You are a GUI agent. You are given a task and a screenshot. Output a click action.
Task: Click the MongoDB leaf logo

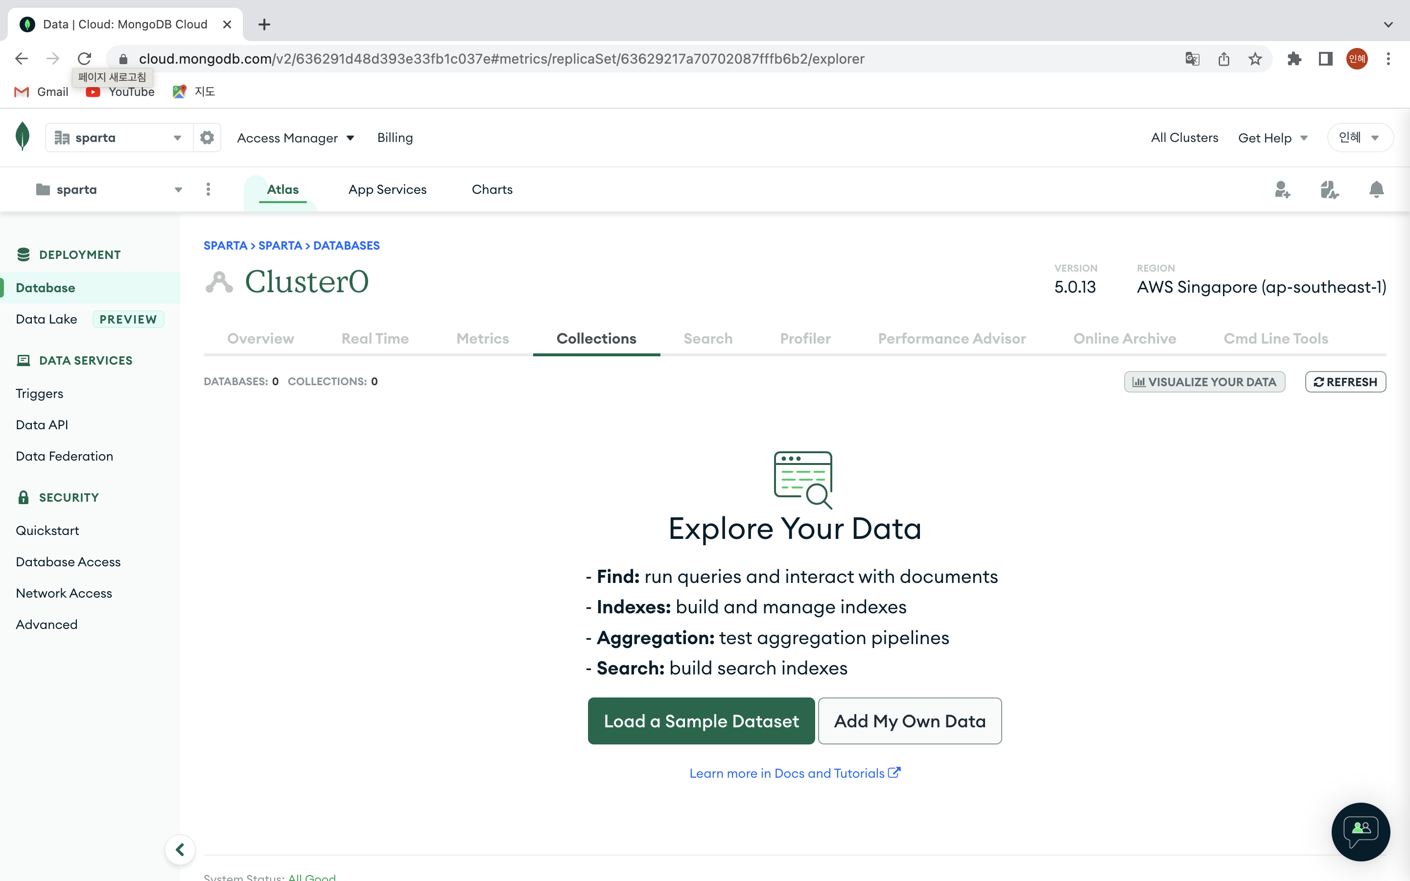[22, 137]
